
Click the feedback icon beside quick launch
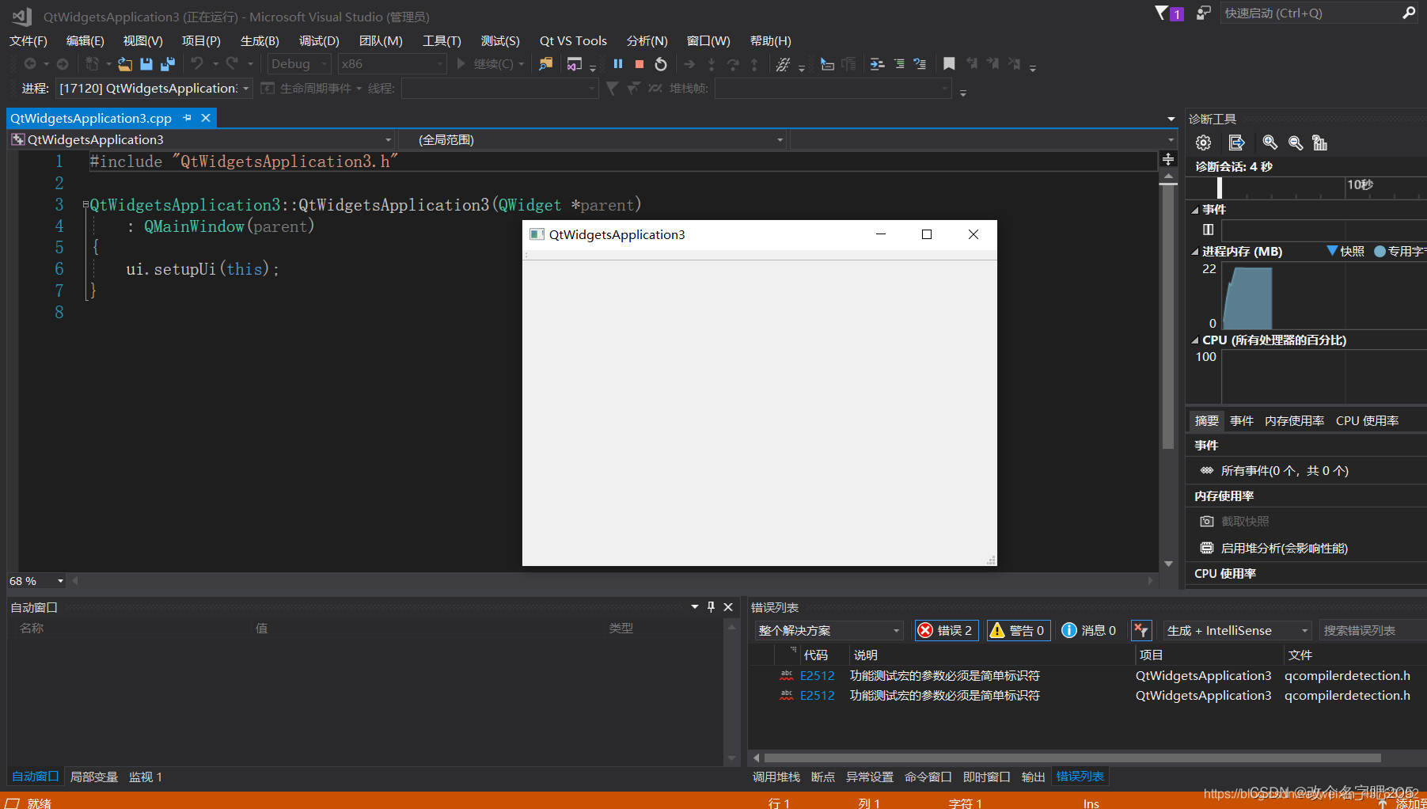pos(1203,13)
